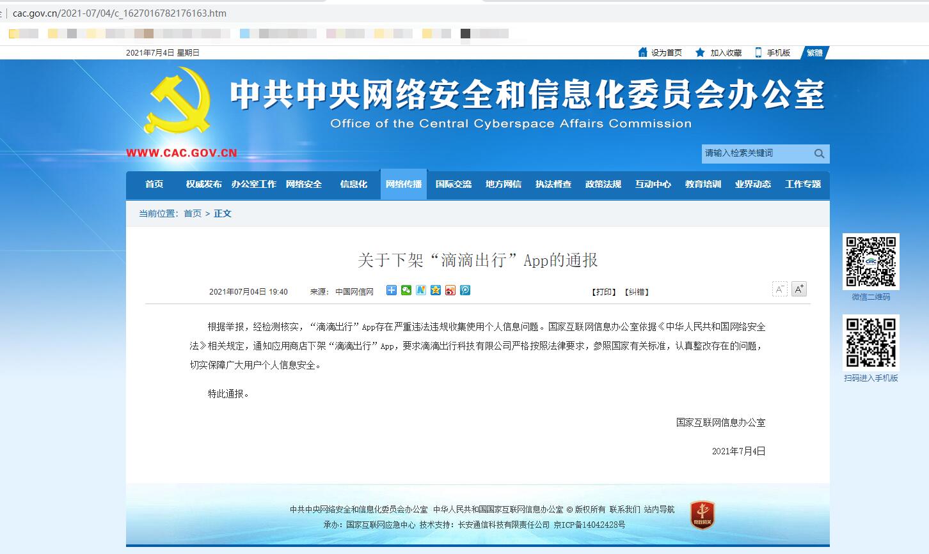Click the phone icon for 手机版
Screen dimensions: 929x554
coord(759,52)
